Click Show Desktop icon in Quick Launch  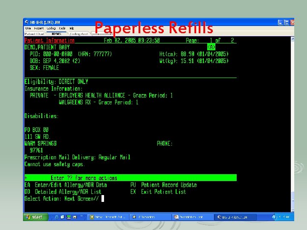(x=69, y=217)
